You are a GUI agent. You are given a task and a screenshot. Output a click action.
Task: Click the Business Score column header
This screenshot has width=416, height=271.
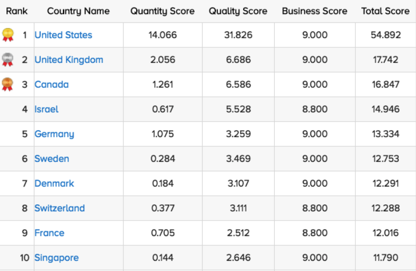click(x=315, y=11)
